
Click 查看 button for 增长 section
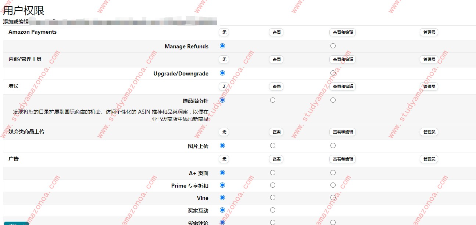coord(276,86)
